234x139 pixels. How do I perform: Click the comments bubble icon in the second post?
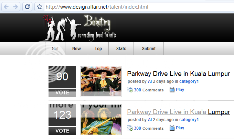[x=130, y=128]
